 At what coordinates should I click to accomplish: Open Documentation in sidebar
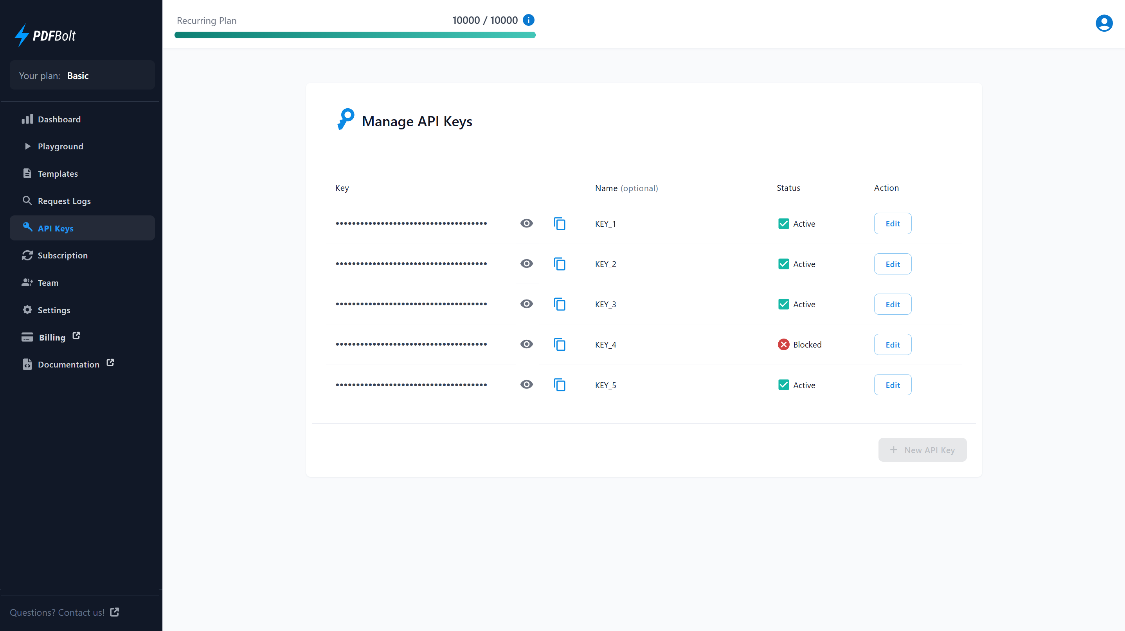68,364
